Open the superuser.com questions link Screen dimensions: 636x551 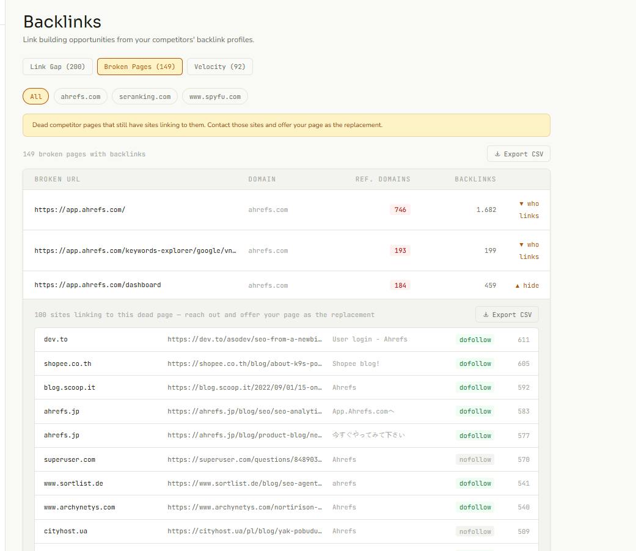coord(244,459)
